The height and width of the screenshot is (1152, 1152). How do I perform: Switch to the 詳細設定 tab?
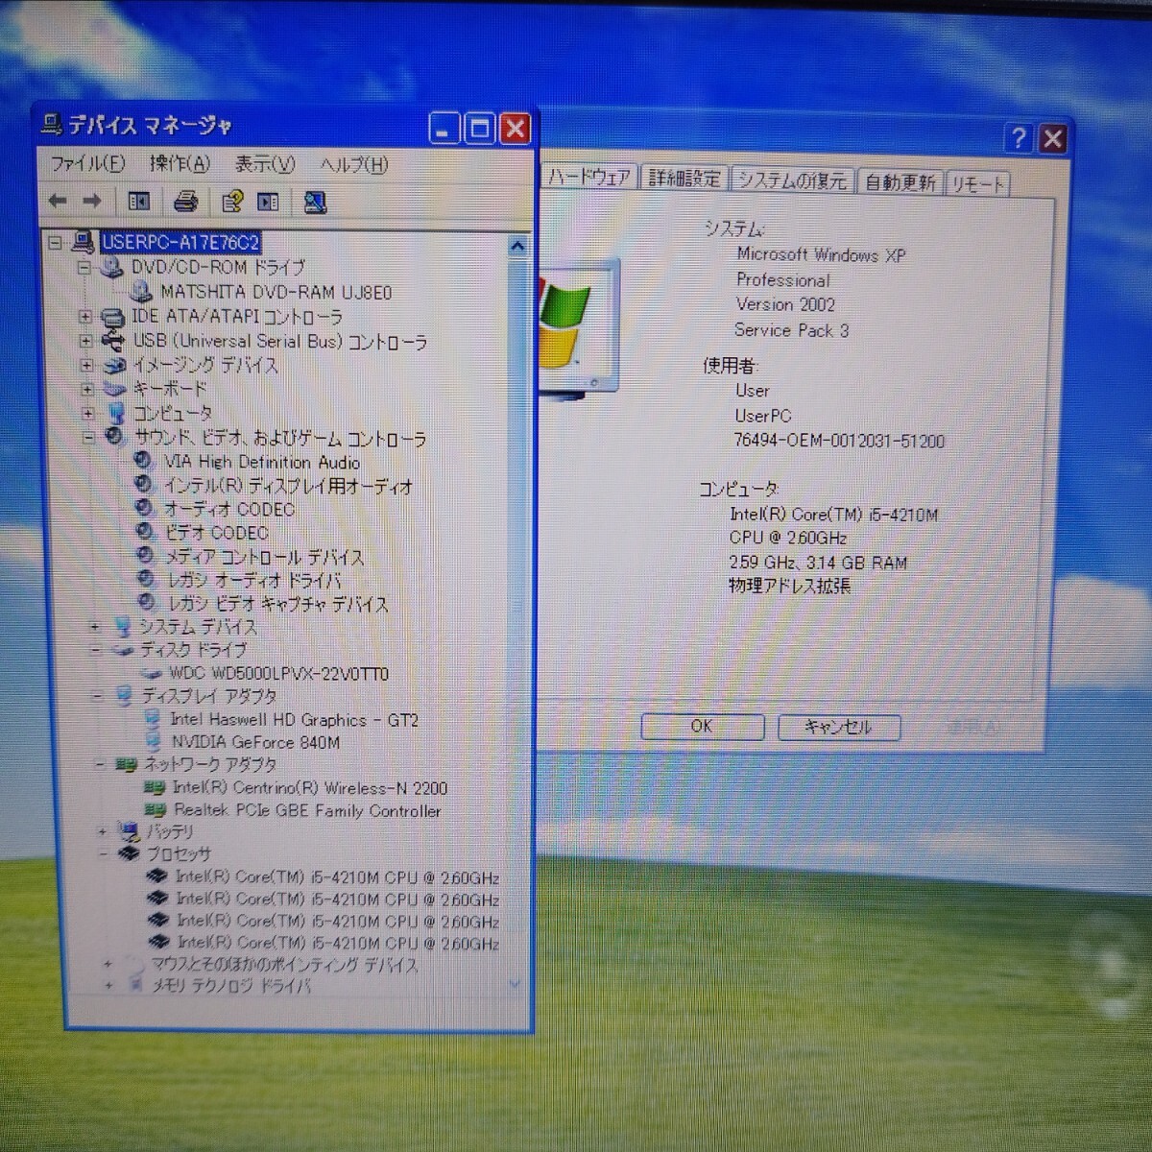(684, 180)
